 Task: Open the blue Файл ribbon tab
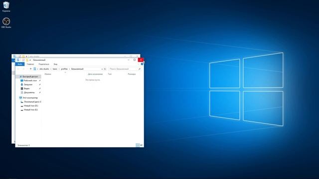20,64
